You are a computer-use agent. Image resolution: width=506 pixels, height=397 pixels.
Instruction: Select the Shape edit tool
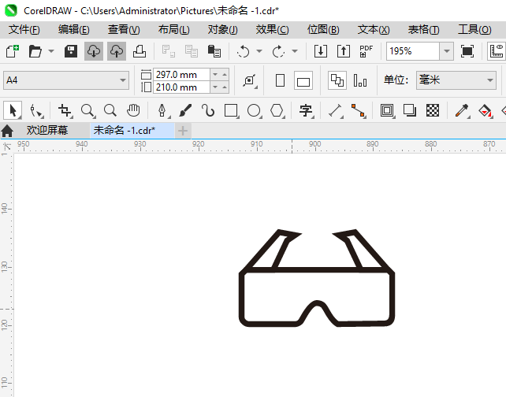click(x=35, y=110)
